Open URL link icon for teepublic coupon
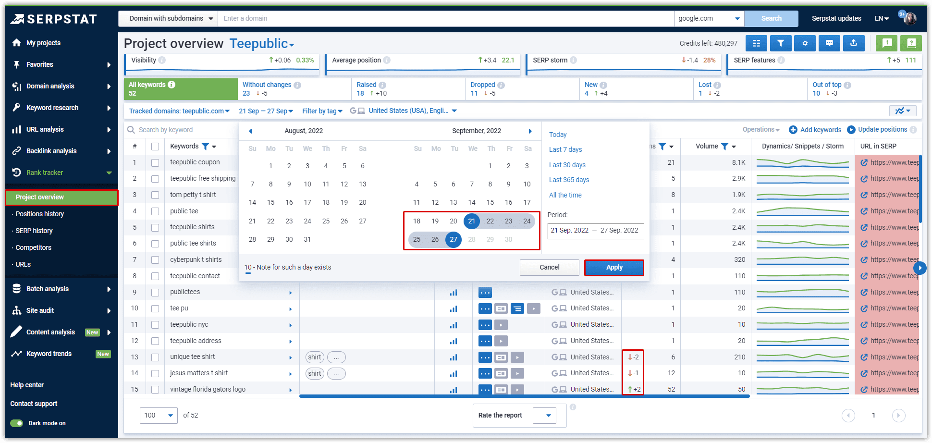Viewport: 932px width, 443px height. (x=864, y=163)
